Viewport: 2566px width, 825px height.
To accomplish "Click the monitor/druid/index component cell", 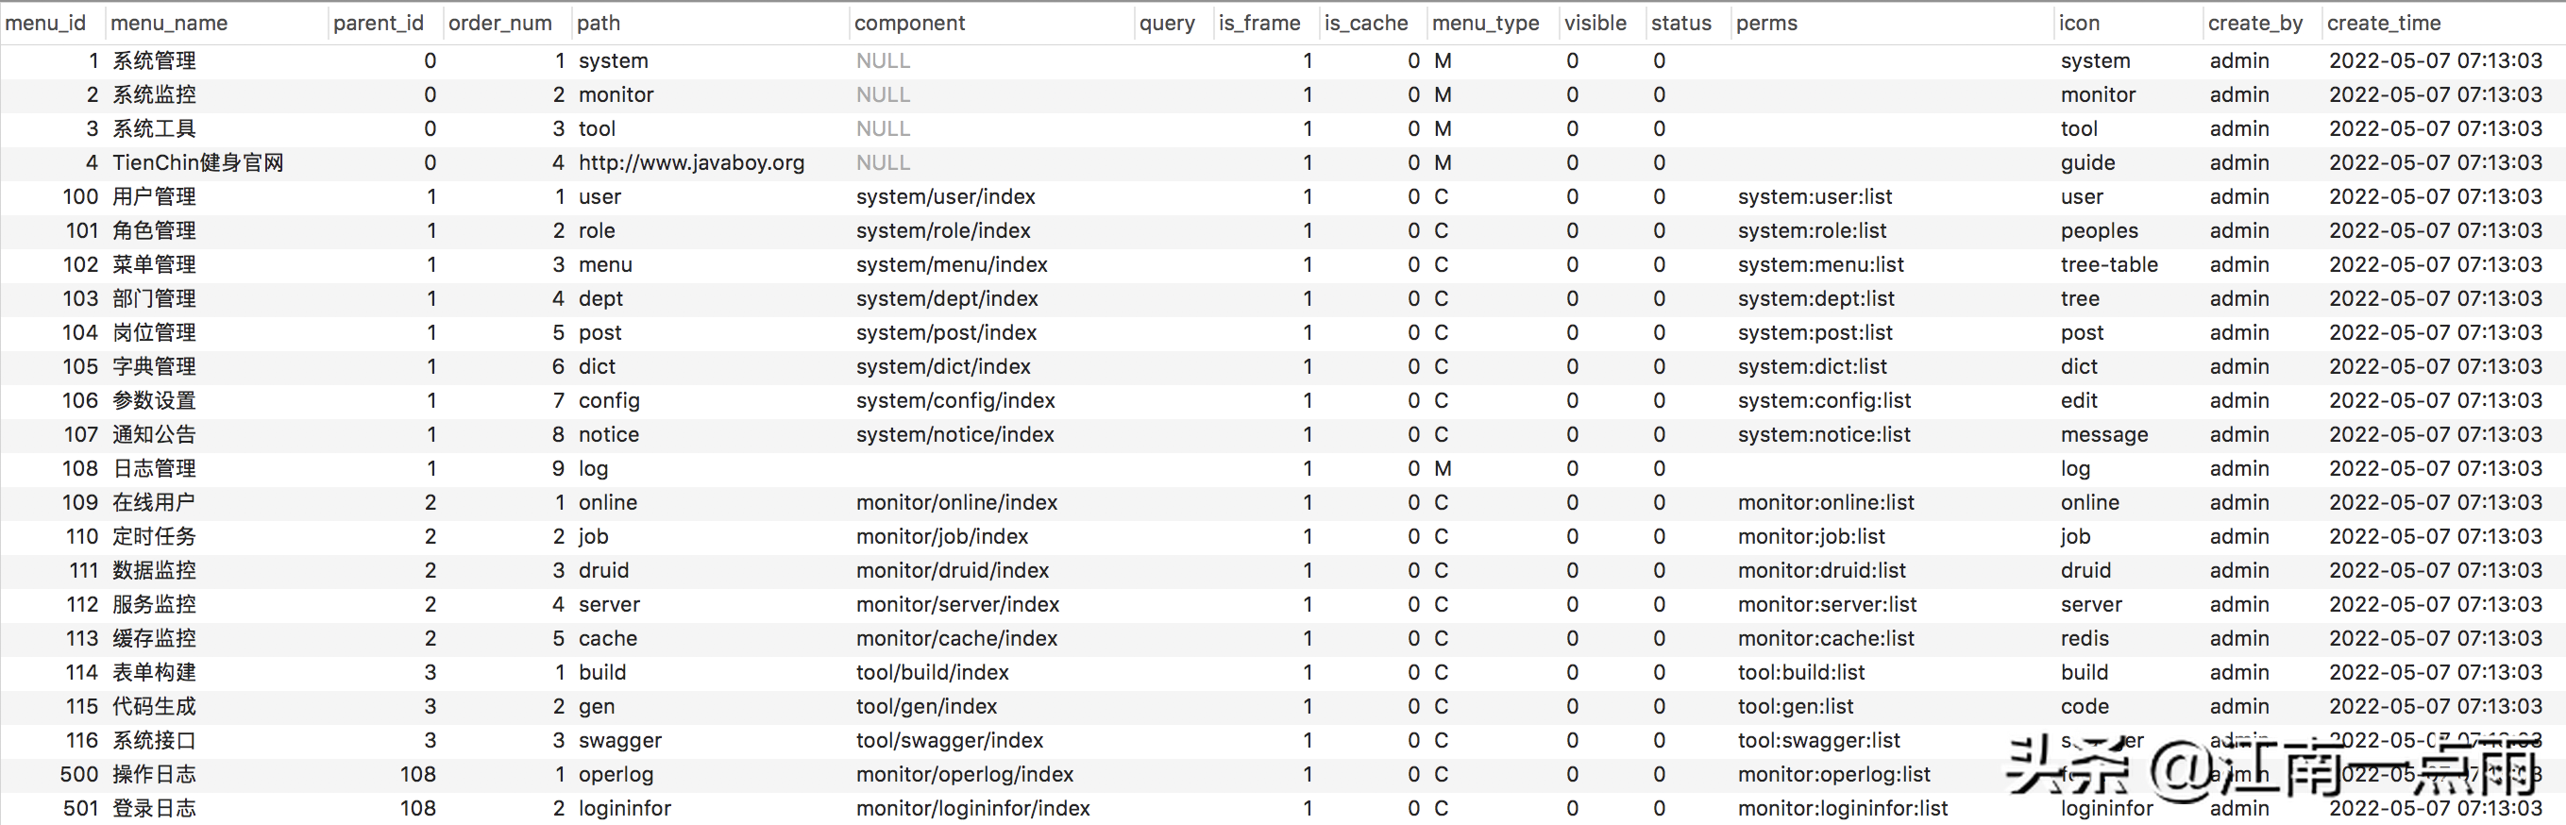I will [953, 569].
